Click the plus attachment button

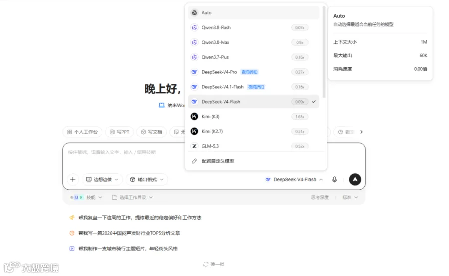[73, 179]
